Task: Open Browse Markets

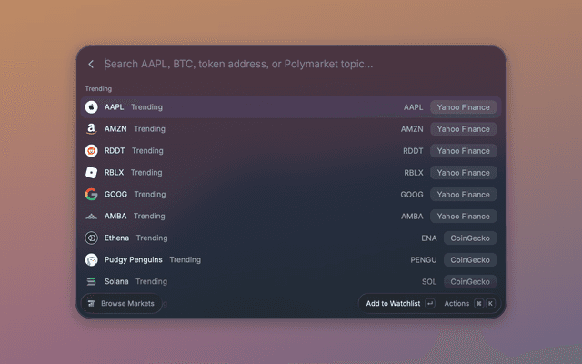Action: (121, 303)
